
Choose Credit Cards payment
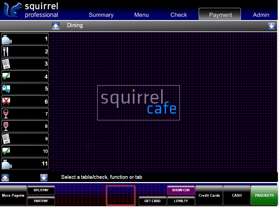pos(209,195)
